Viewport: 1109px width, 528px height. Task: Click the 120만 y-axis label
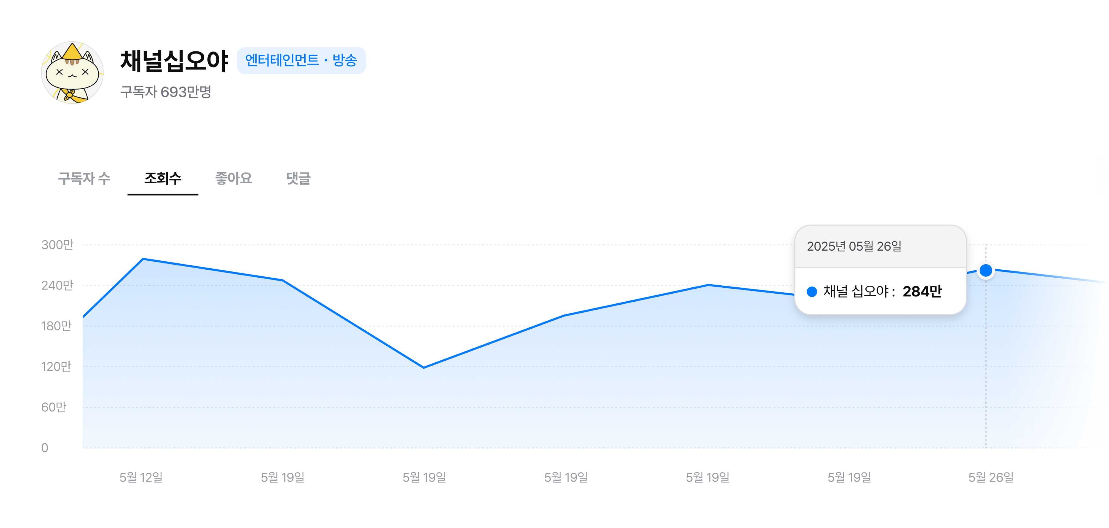(56, 367)
